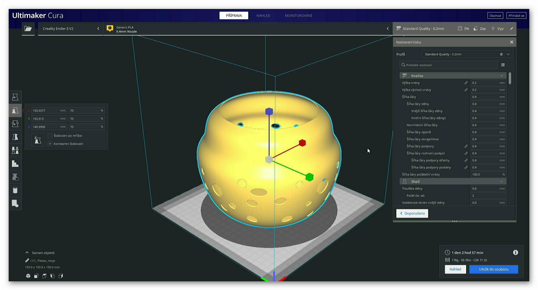Select the Move tool in left toolbar

coord(15,97)
